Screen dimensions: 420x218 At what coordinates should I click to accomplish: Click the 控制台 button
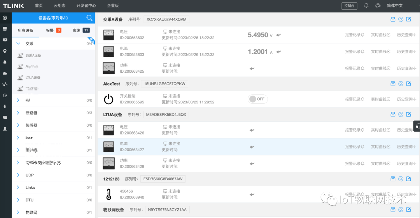(349, 6)
